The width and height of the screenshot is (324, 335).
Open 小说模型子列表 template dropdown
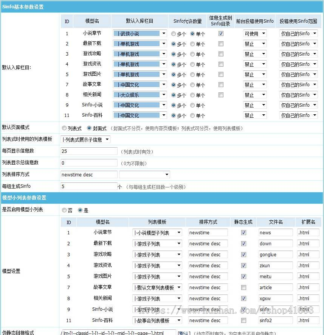coord(157,232)
